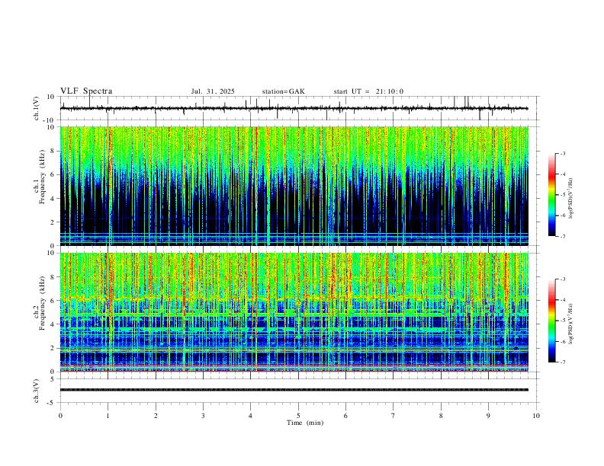This screenshot has width=604, height=466.
Task: Click the ch.3 black signal band
Action: coord(294,390)
